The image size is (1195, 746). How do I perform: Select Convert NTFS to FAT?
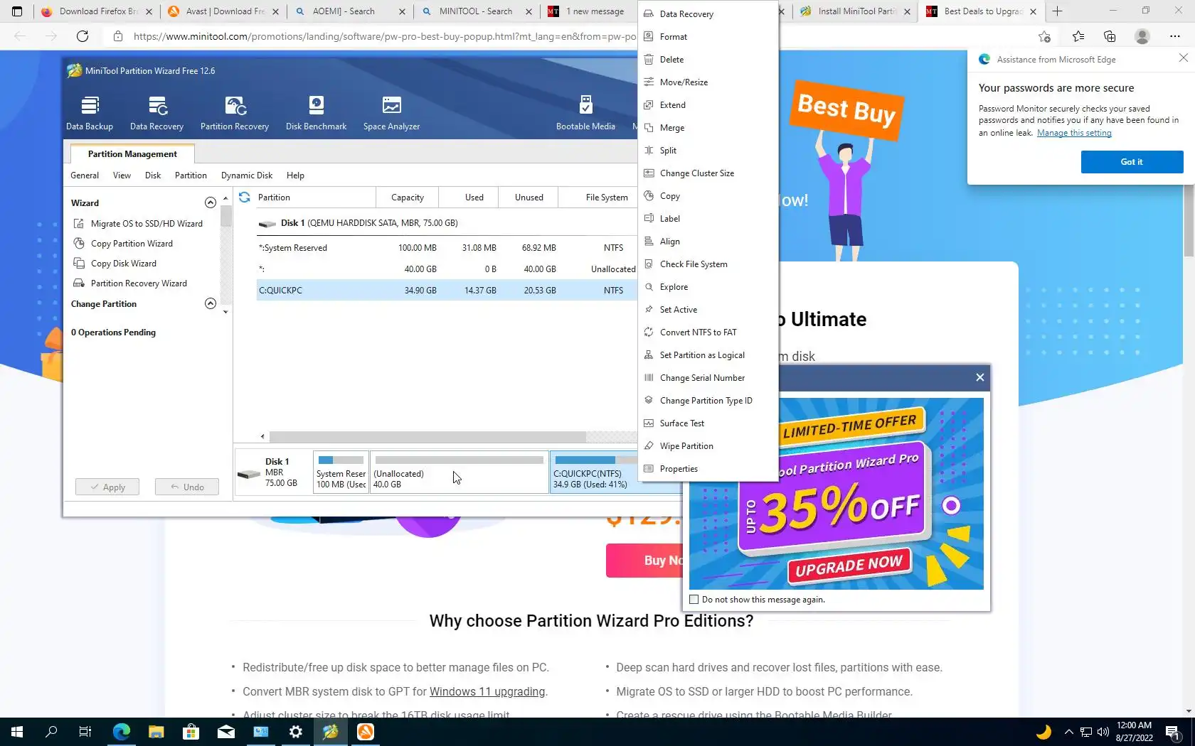tap(708, 333)
